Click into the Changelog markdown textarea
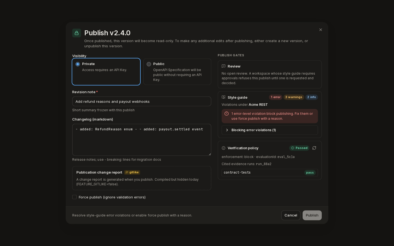Screen dimensions: 394x246 142,140
